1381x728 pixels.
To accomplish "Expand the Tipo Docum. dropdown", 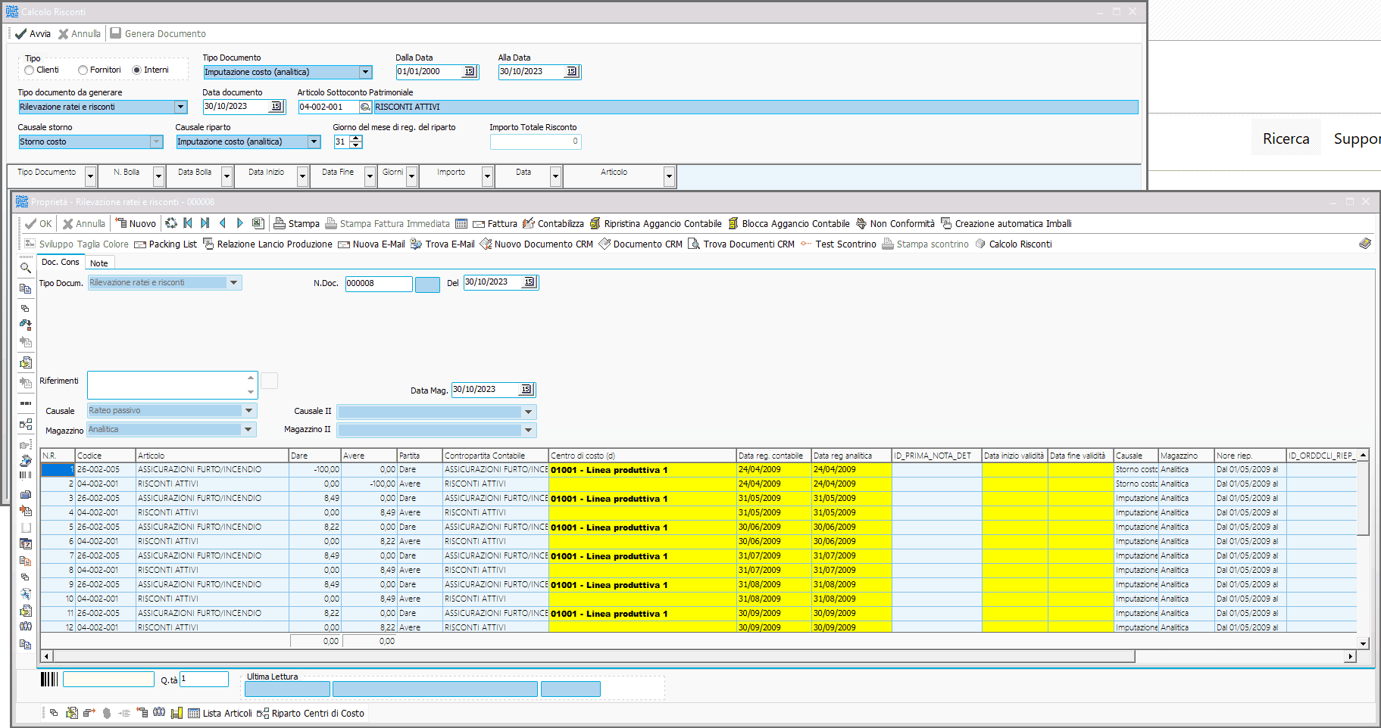I will pos(234,282).
